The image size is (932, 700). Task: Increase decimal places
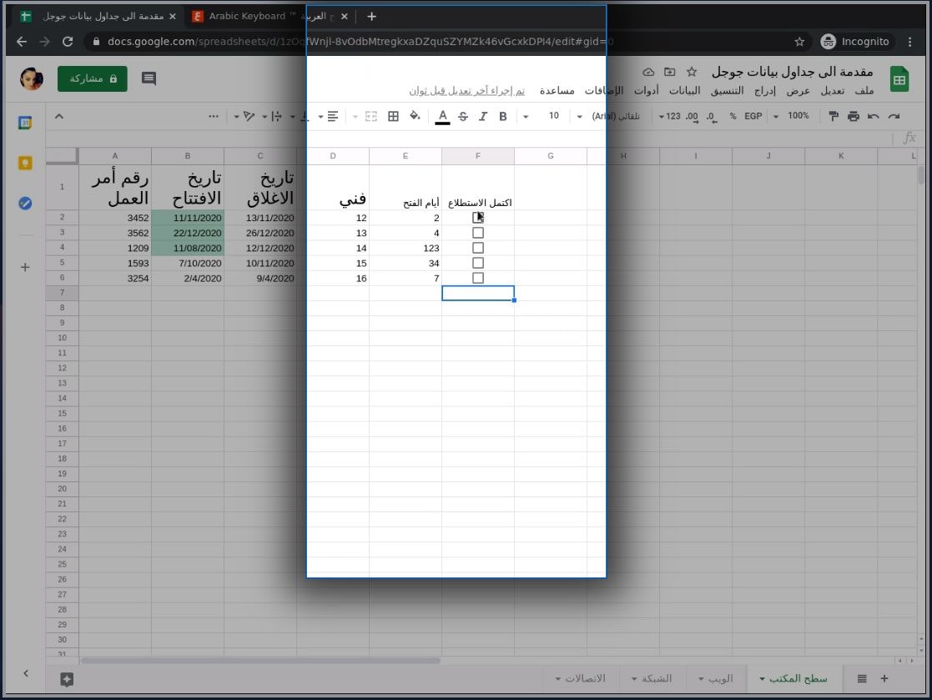[x=692, y=116]
